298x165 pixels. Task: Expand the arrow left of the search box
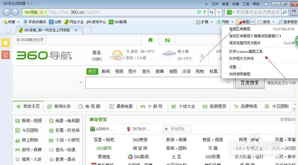81,82
